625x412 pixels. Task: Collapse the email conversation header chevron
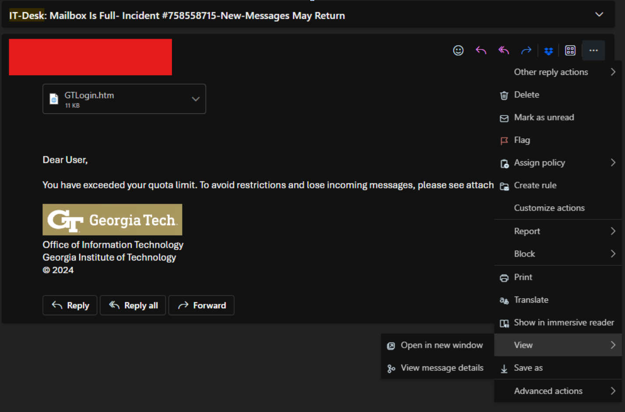click(x=599, y=14)
